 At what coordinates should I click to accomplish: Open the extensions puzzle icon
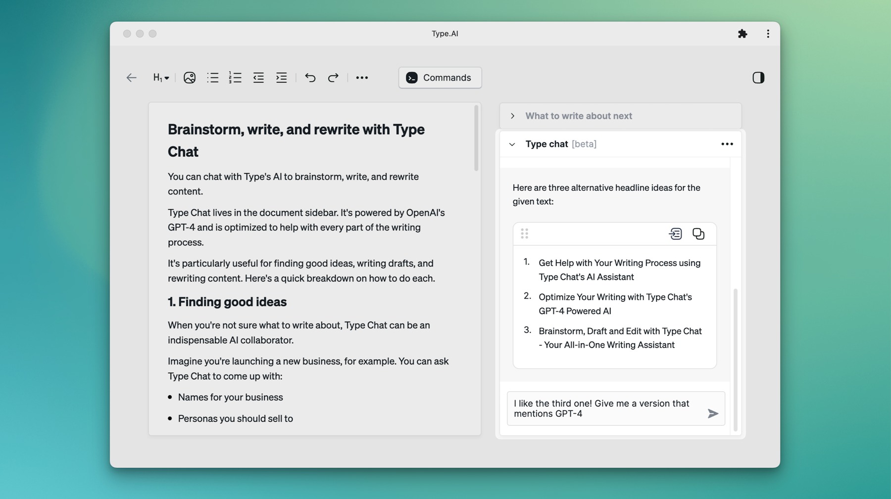(x=742, y=34)
